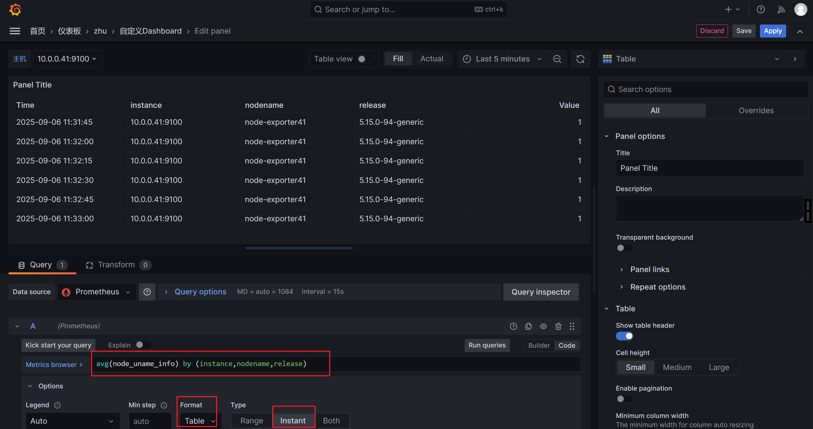Delete query A with the trash icon
The height and width of the screenshot is (429, 813).
coord(558,326)
